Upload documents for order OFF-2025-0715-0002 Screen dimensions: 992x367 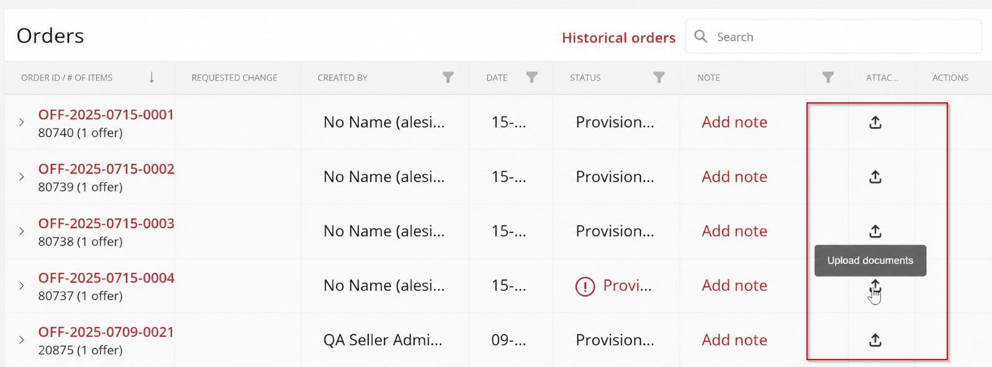(875, 177)
